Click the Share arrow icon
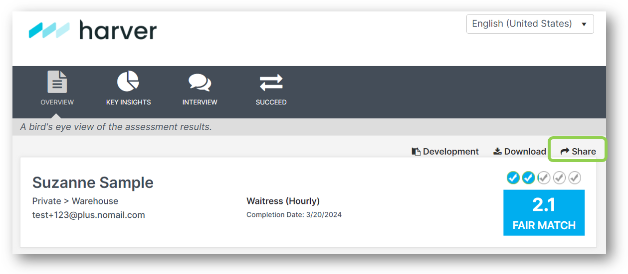This screenshot has width=628, height=274. pos(565,152)
